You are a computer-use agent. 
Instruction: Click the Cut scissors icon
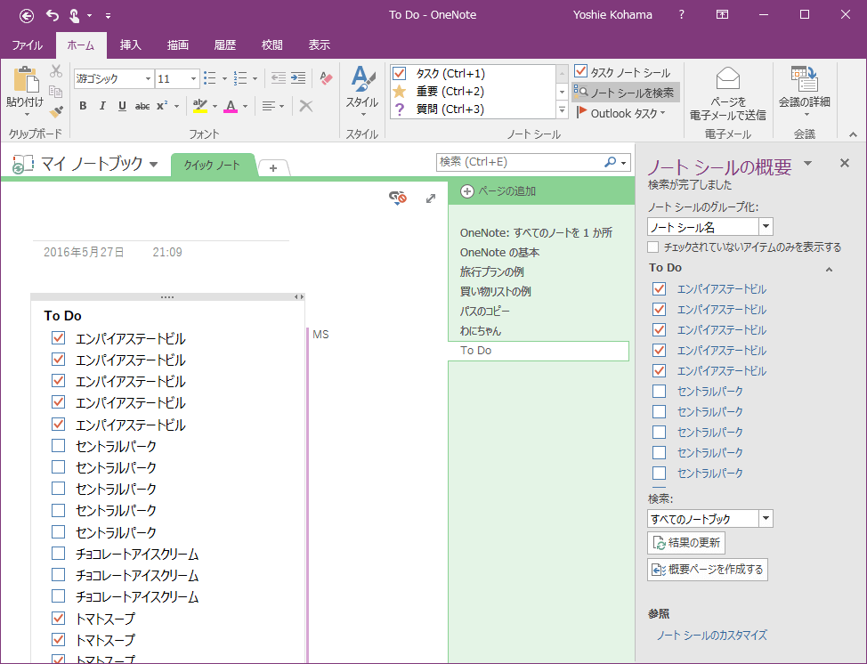[56, 71]
